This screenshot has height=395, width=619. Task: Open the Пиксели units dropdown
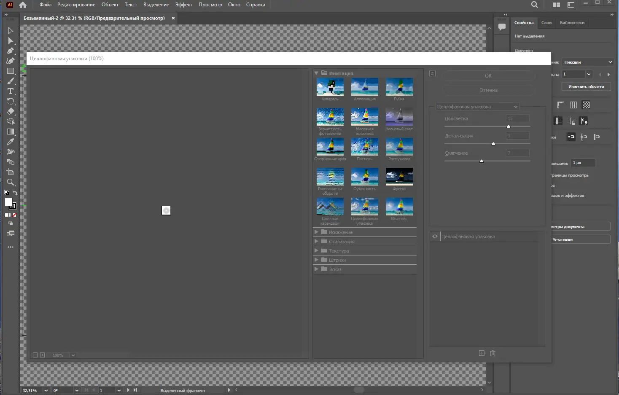[x=588, y=62]
